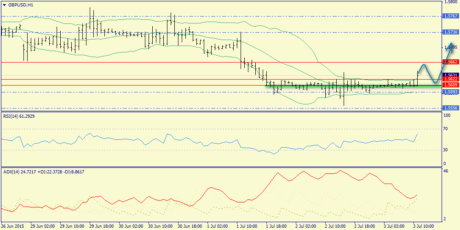
Task: Click the 1.5800 price at scale top
Action: [x=450, y=2]
